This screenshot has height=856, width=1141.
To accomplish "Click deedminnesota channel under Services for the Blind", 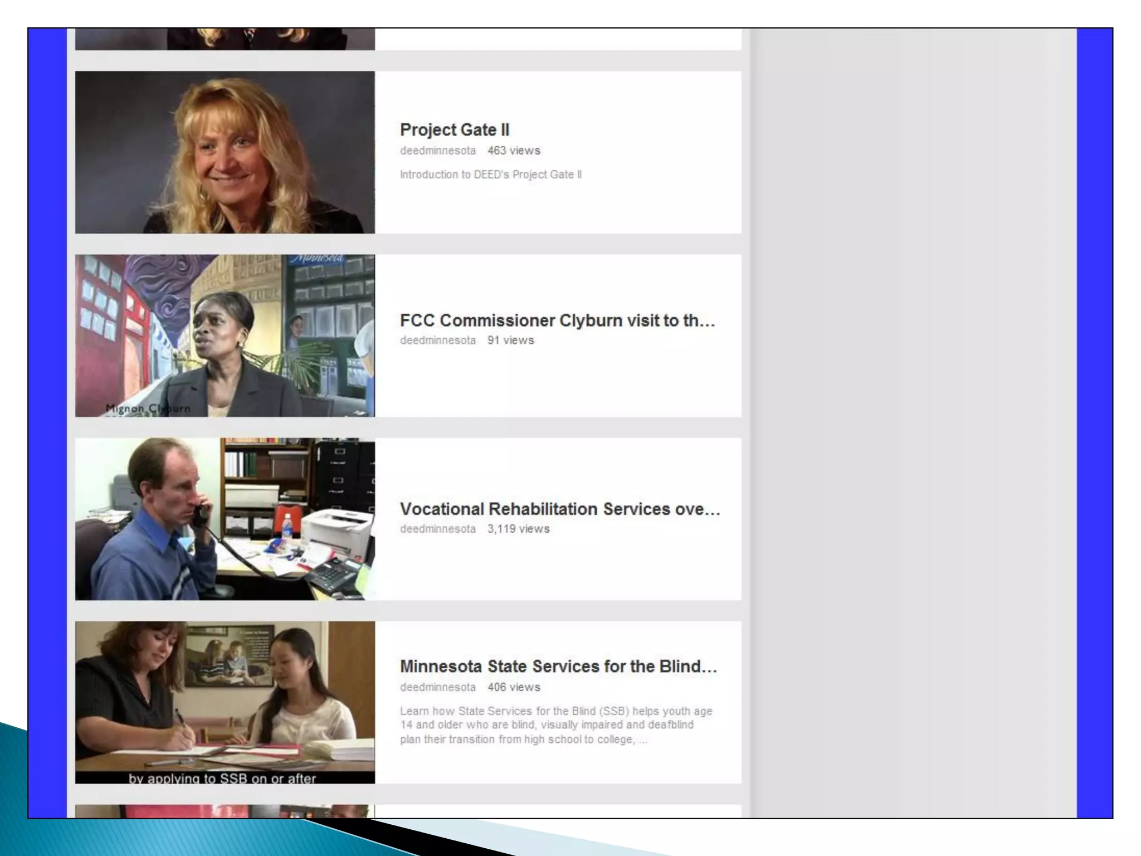I will pos(438,687).
